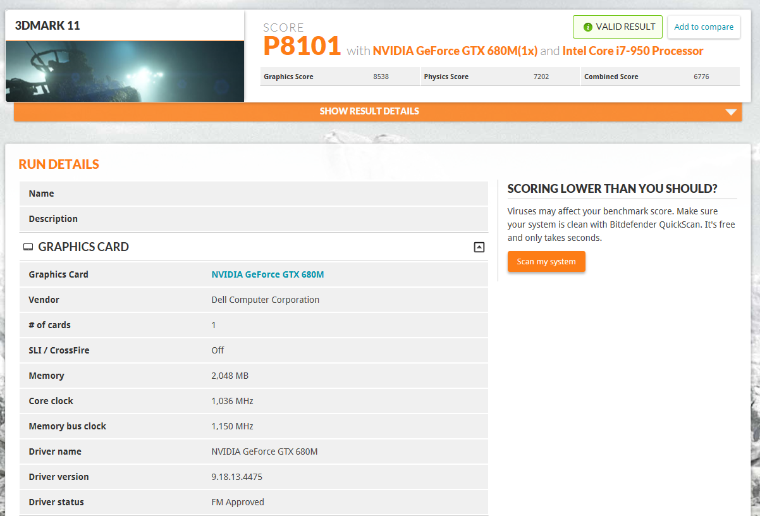Viewport: 760px width, 516px height.
Task: Click the Description row label
Action: tap(53, 219)
